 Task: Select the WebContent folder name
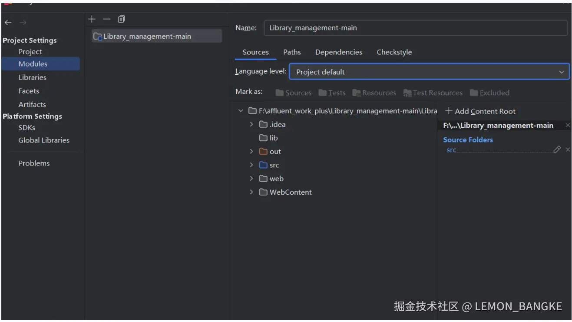click(x=291, y=192)
